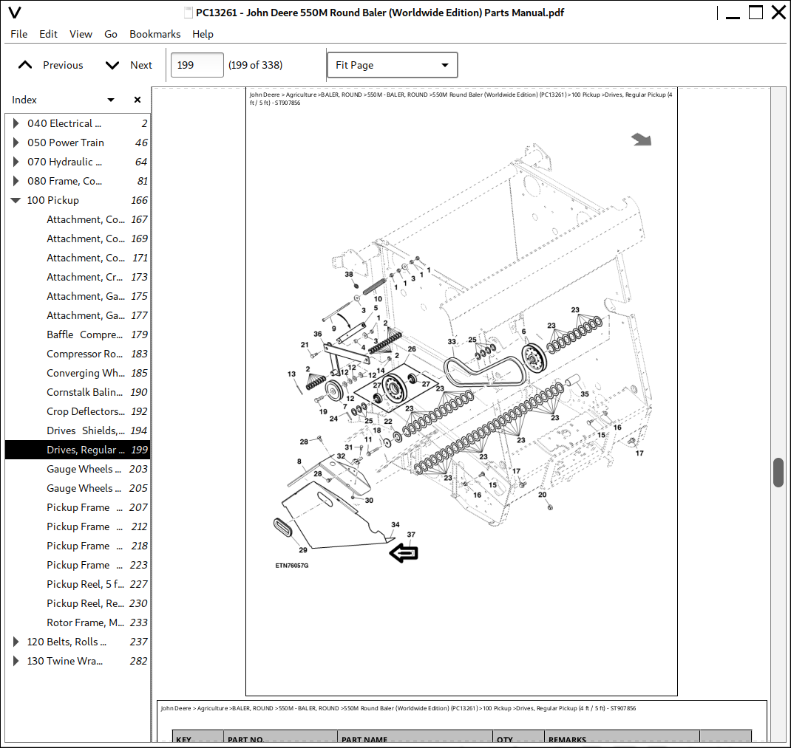Open the Edit menu
This screenshot has height=748, width=791.
click(x=49, y=34)
